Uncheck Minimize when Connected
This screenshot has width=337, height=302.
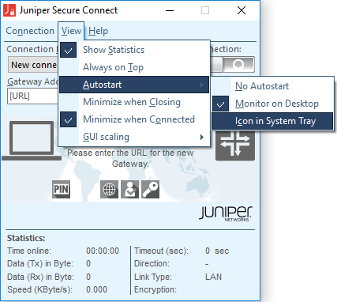point(134,119)
